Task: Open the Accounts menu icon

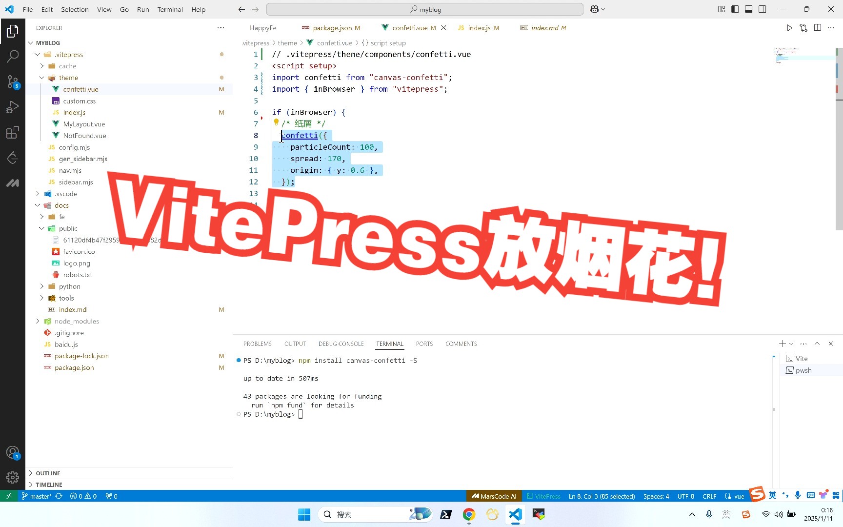Action: click(x=13, y=452)
